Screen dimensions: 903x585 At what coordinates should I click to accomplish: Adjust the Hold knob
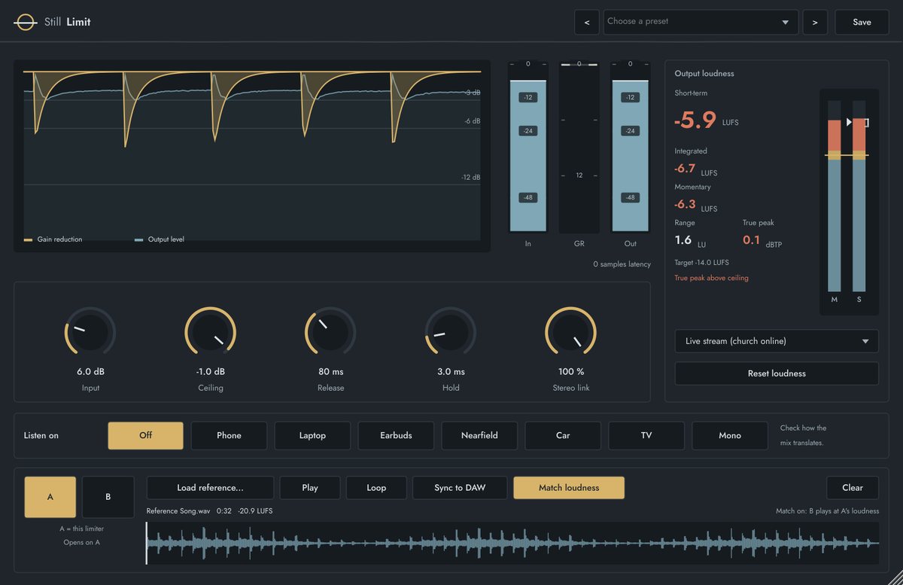point(451,332)
